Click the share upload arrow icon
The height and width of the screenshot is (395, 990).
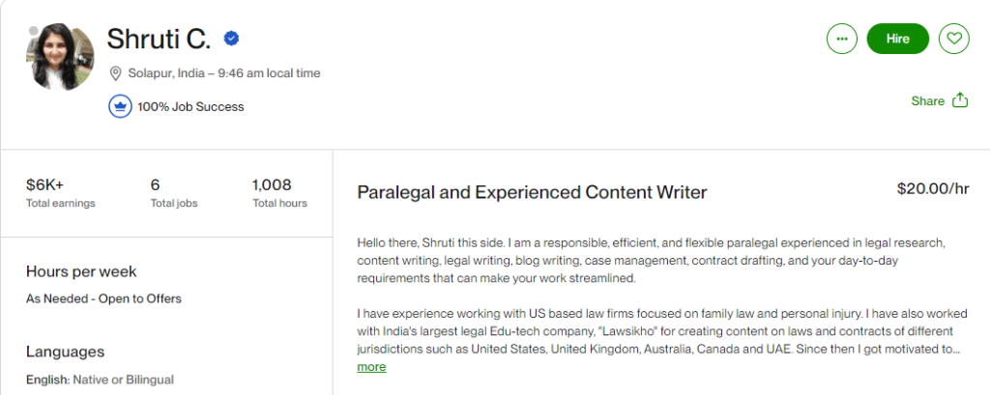click(x=960, y=100)
